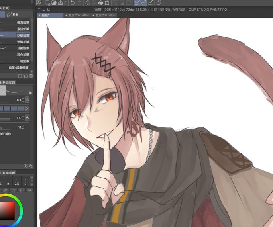Viewport: 273px width, 227px height.
Task: Click the Save icon in the toolbar
Action: 60,3
